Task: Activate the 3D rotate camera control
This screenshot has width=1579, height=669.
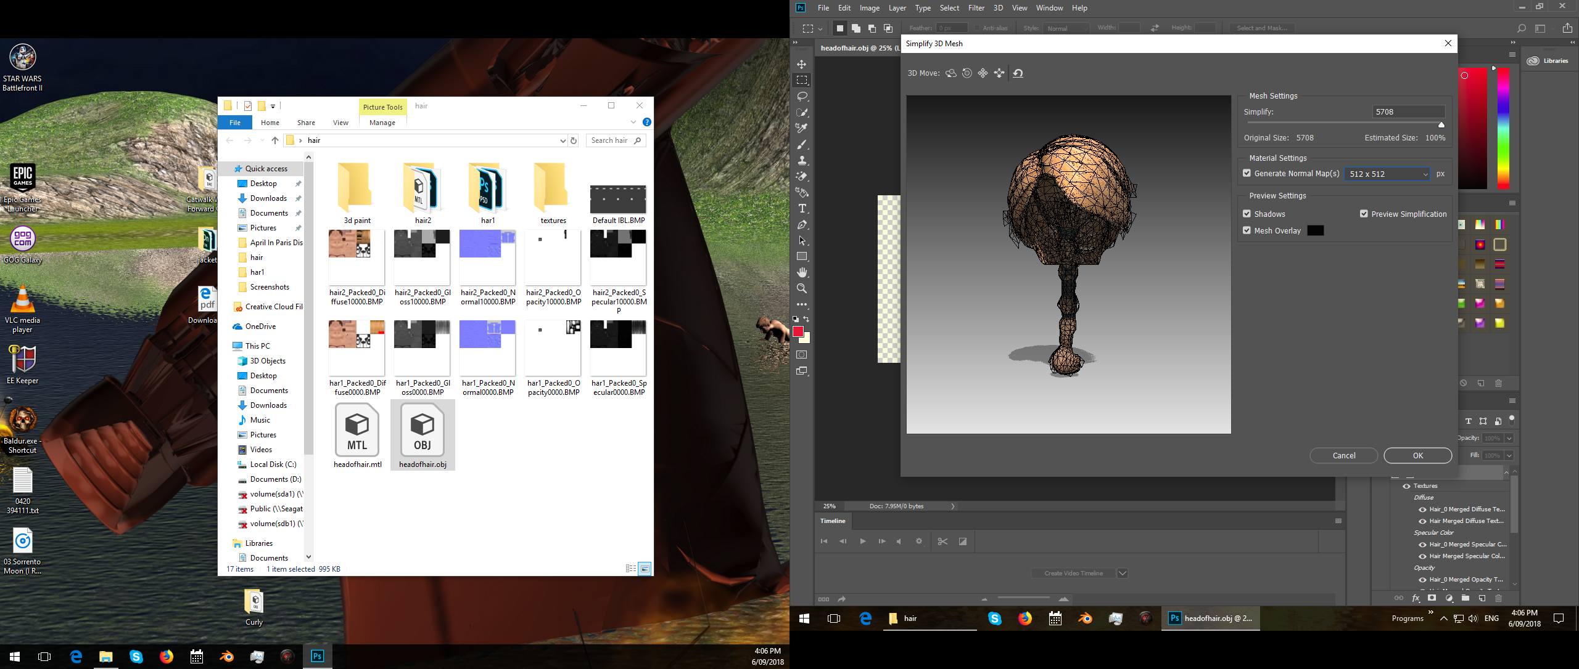Action: [x=950, y=73]
